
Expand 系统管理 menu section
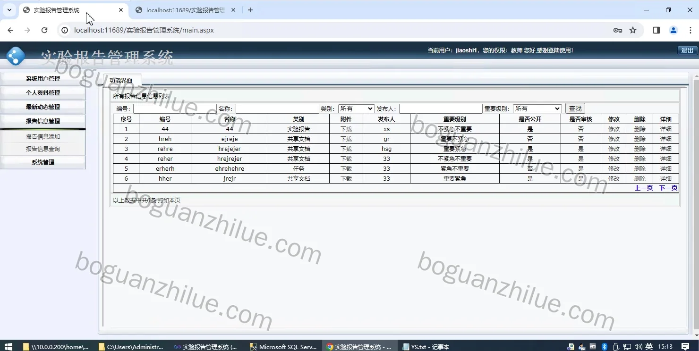(x=43, y=162)
